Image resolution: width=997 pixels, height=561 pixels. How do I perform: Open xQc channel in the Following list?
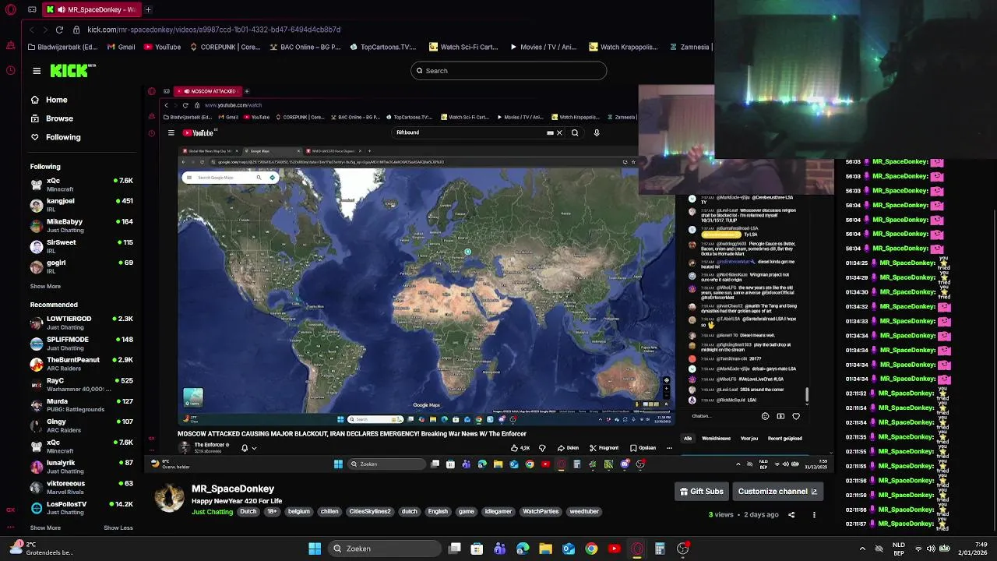pyautogui.click(x=82, y=184)
